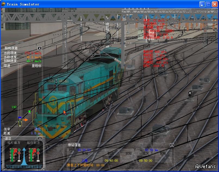Viewport: 219px width, 172px height.
Task: Toggle the 运行后方 rear switch track diagram
Action: (32, 155)
